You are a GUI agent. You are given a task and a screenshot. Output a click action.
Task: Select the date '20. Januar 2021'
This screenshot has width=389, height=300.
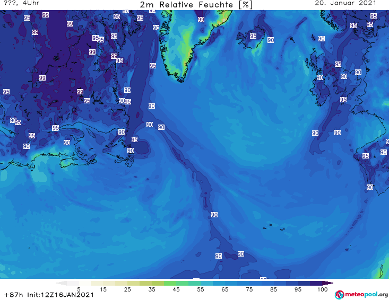point(345,3)
